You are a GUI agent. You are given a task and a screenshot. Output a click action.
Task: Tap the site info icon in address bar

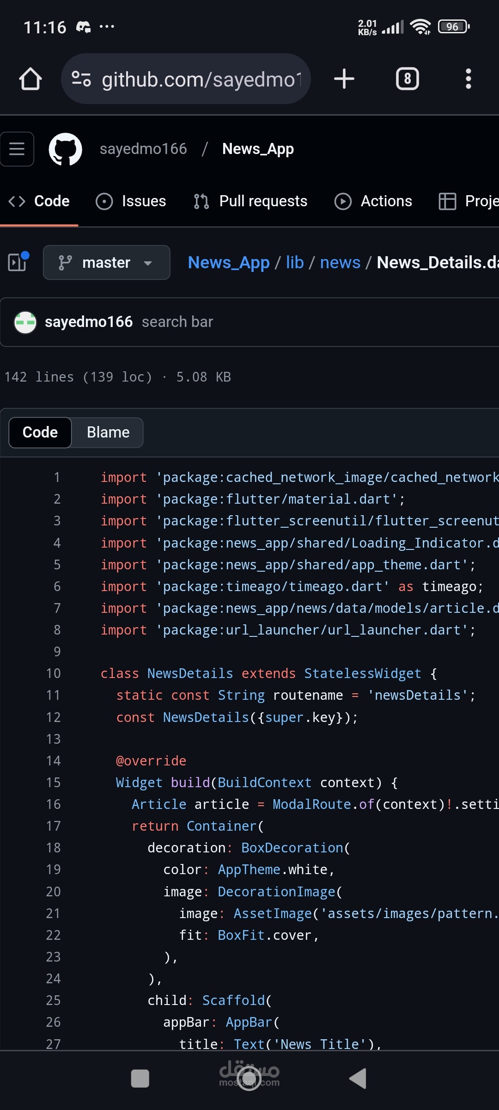point(81,79)
